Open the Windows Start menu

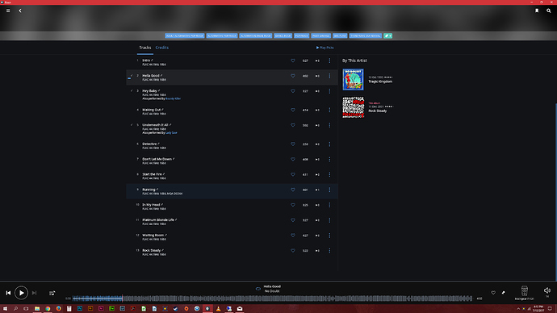(5, 309)
